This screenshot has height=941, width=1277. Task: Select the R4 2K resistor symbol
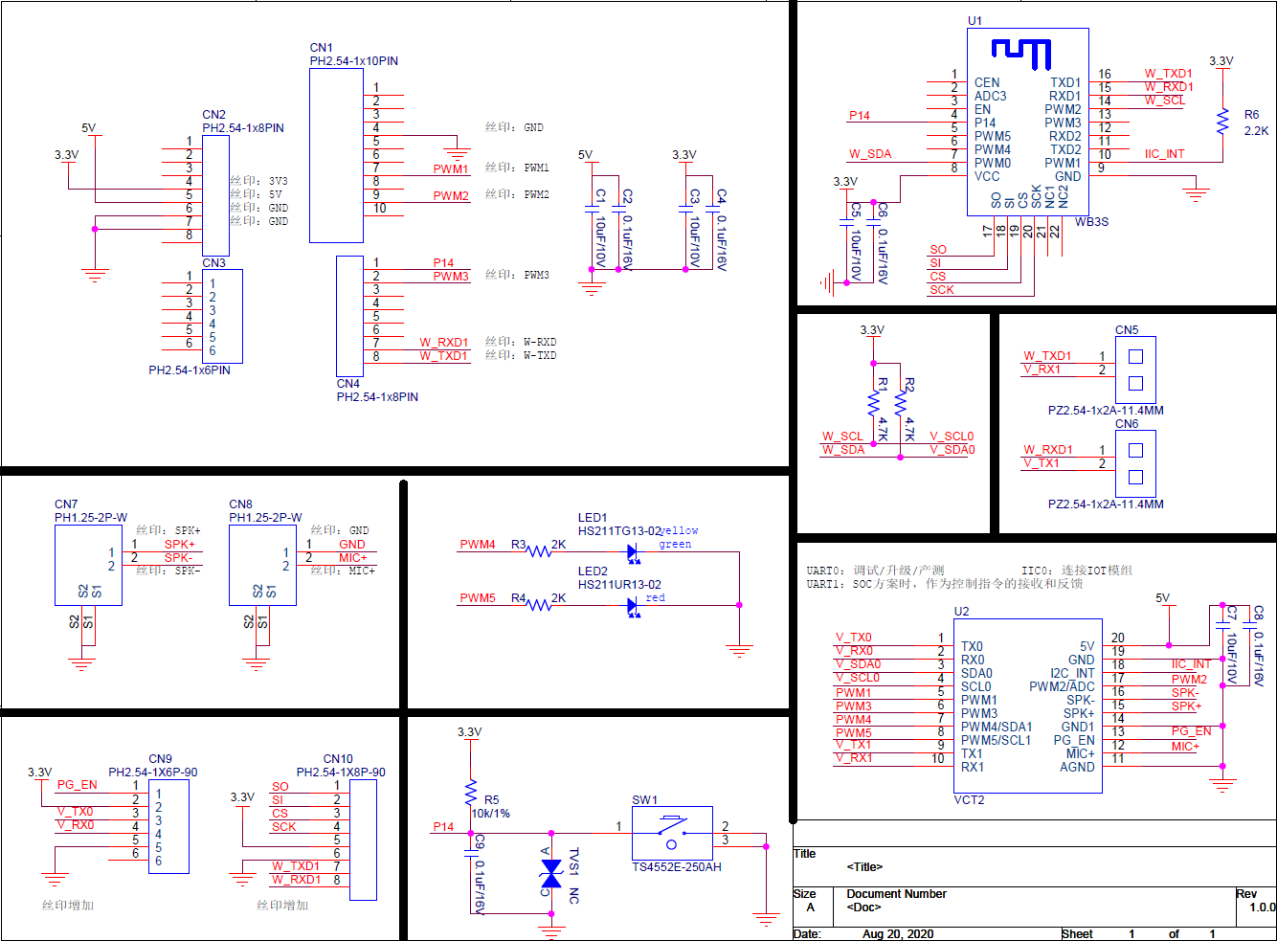tap(539, 605)
